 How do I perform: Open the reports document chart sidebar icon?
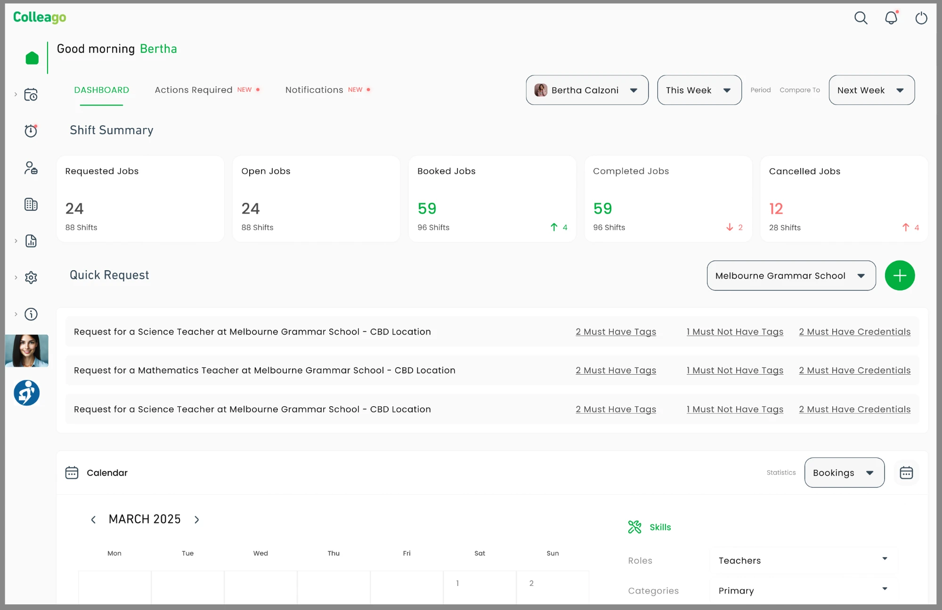(31, 241)
